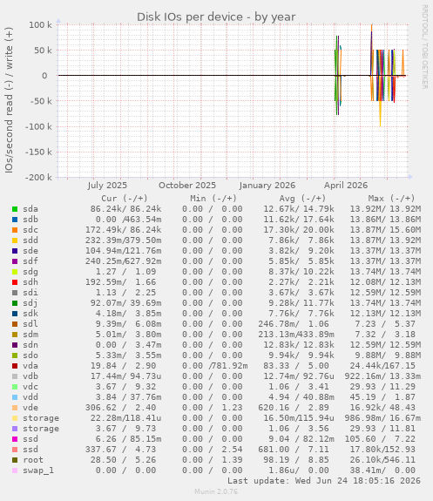This screenshot has width=433, height=501.
Task: Select the 'vdb' device label
Action: tap(30, 376)
